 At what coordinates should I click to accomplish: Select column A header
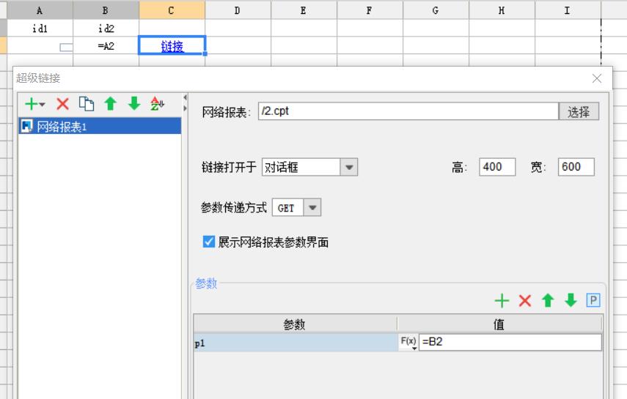[x=40, y=10]
